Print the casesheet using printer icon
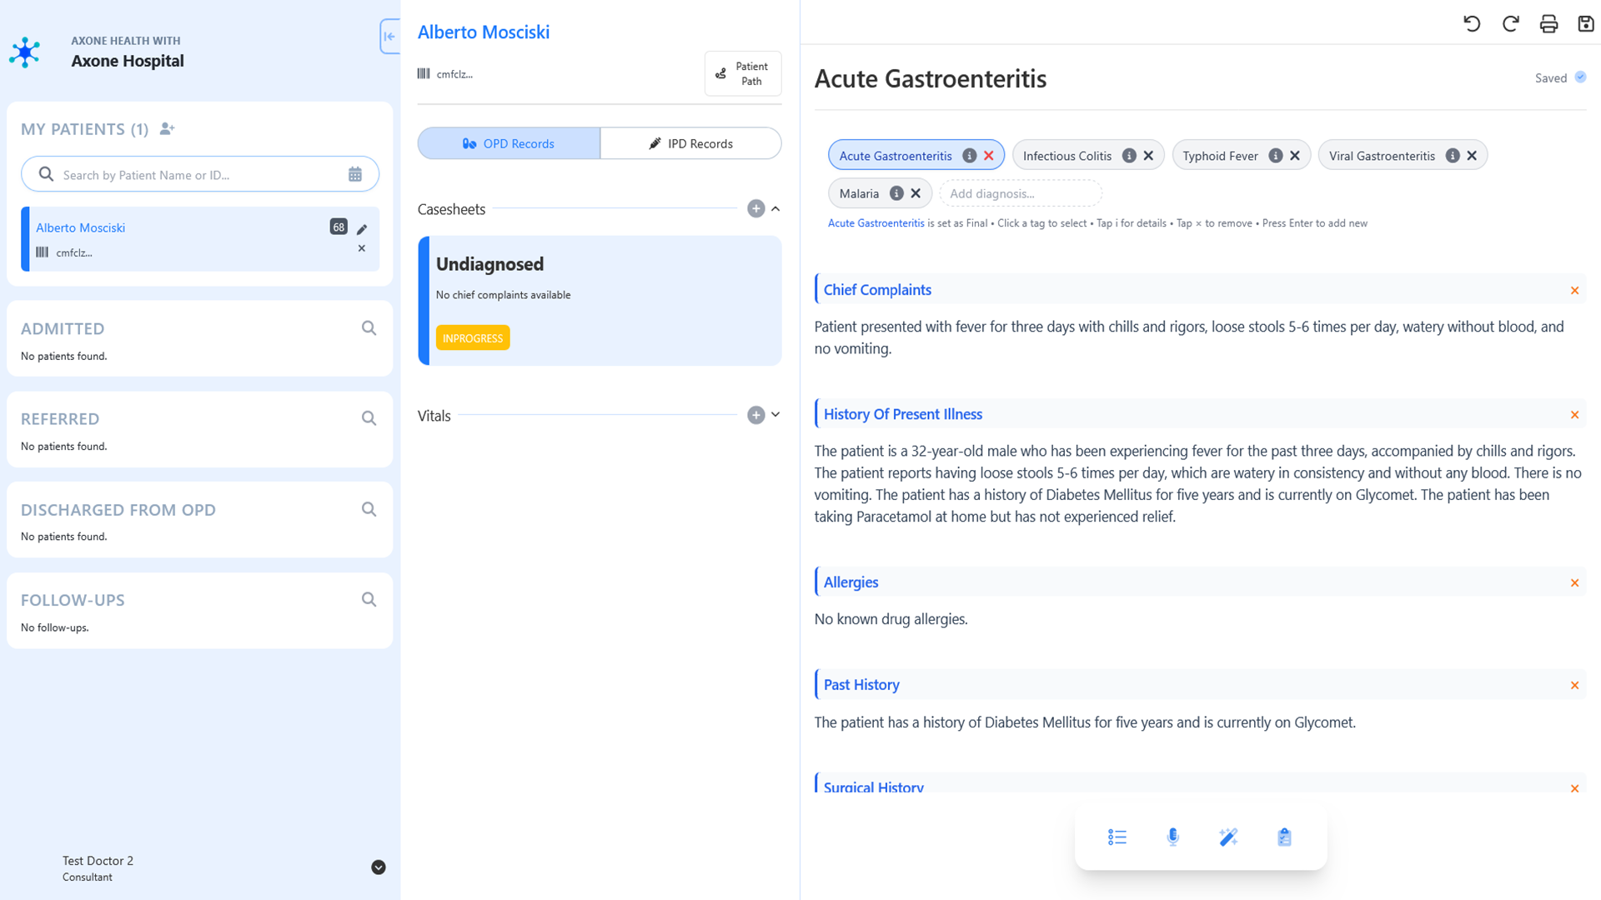This screenshot has height=900, width=1601. click(x=1548, y=23)
